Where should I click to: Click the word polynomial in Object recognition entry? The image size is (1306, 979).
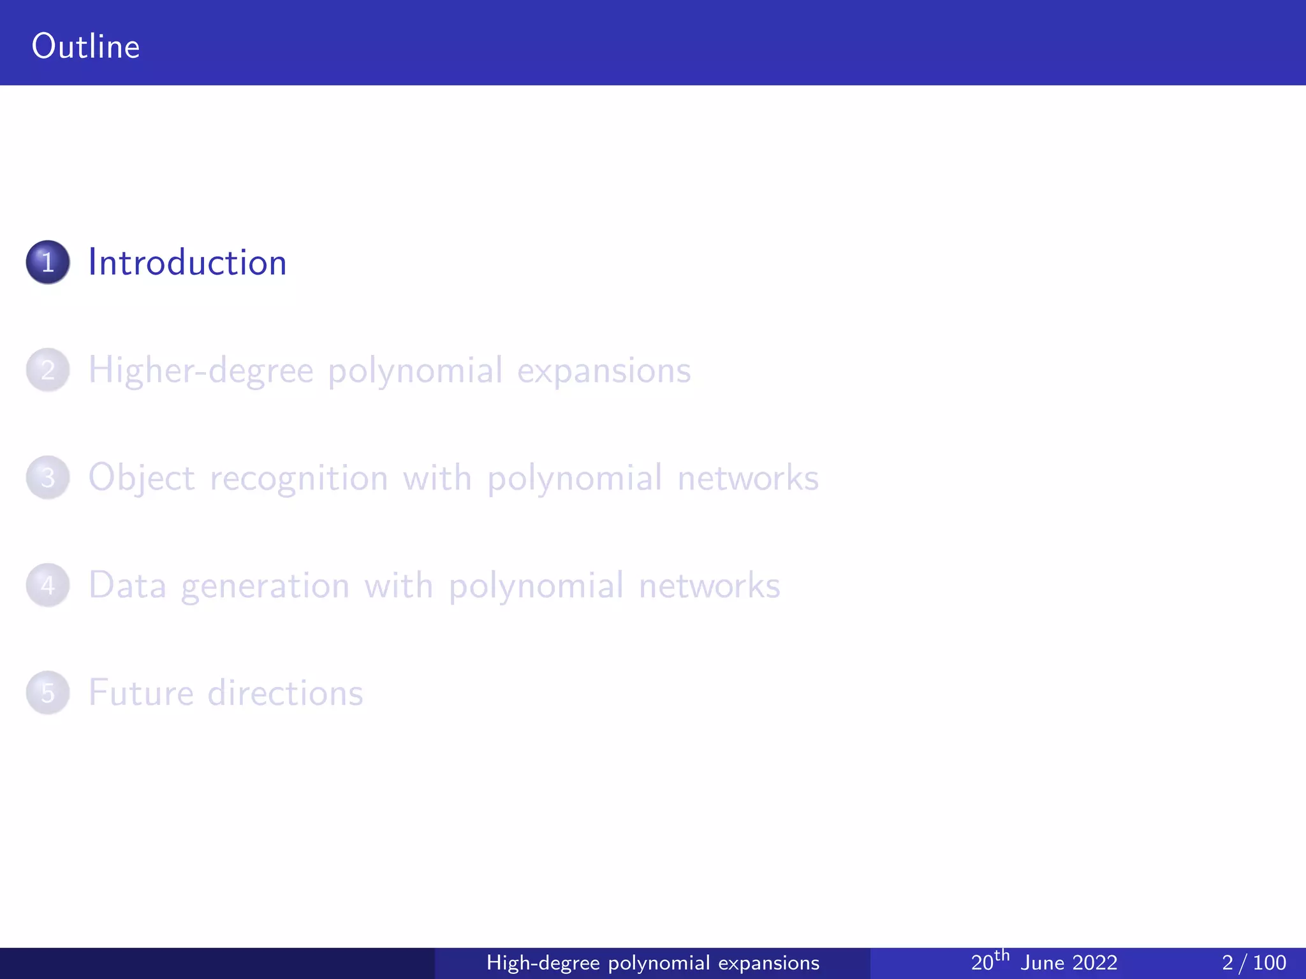point(575,479)
